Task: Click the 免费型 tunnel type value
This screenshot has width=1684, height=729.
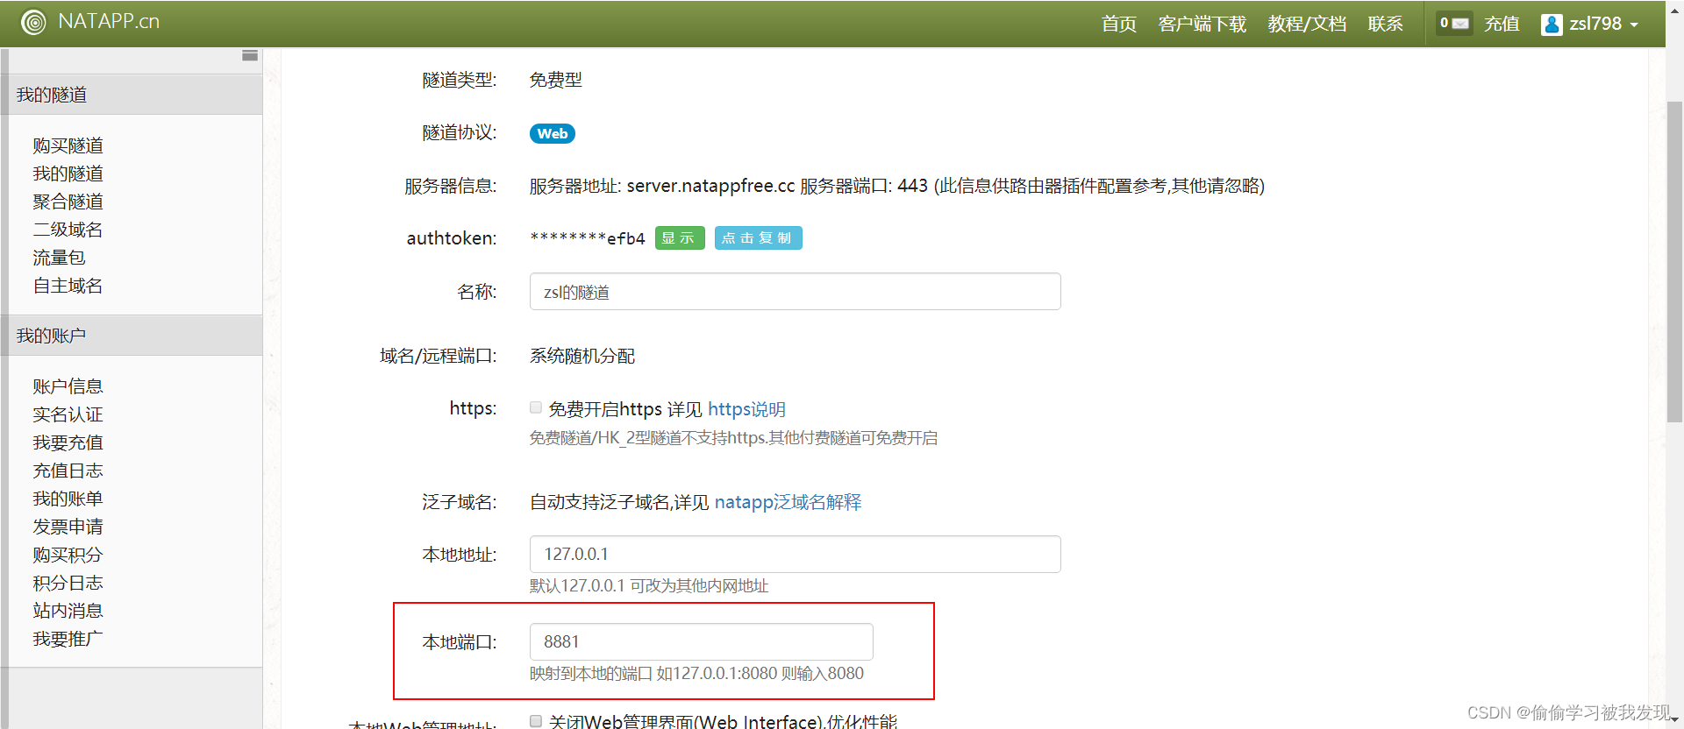Action: 555,80
